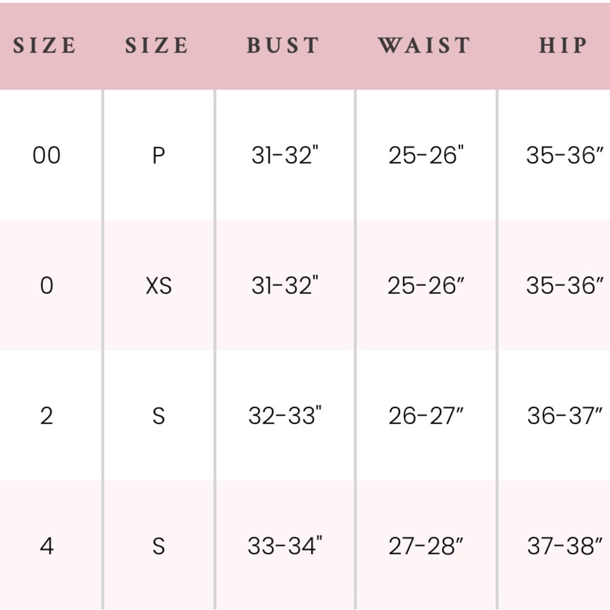Viewport: 610px width, 610px height.
Task: Select the second SIZE column header
Action: point(156,45)
